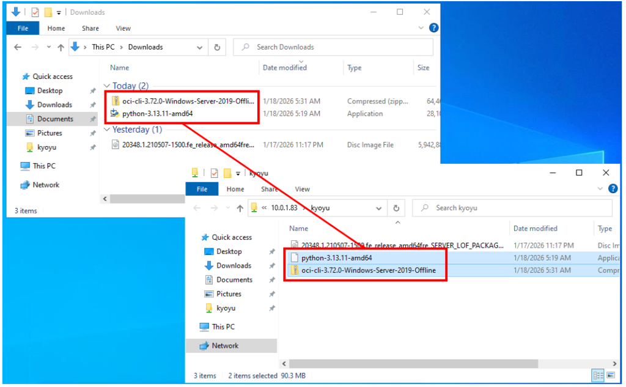This screenshot has width=626, height=387.
Task: Collapse the Today group in Downloads
Action: point(106,86)
